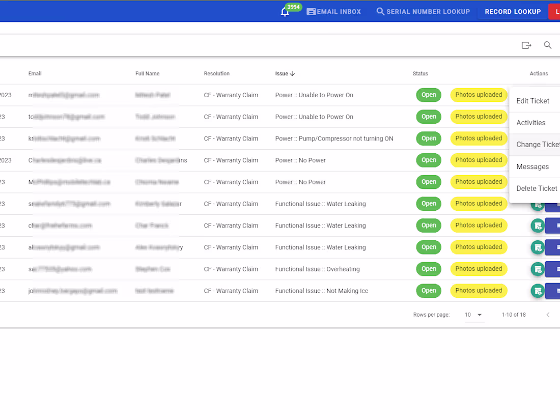
Task: Click the Serial Number Lookup magnifier icon
Action: (x=380, y=11)
